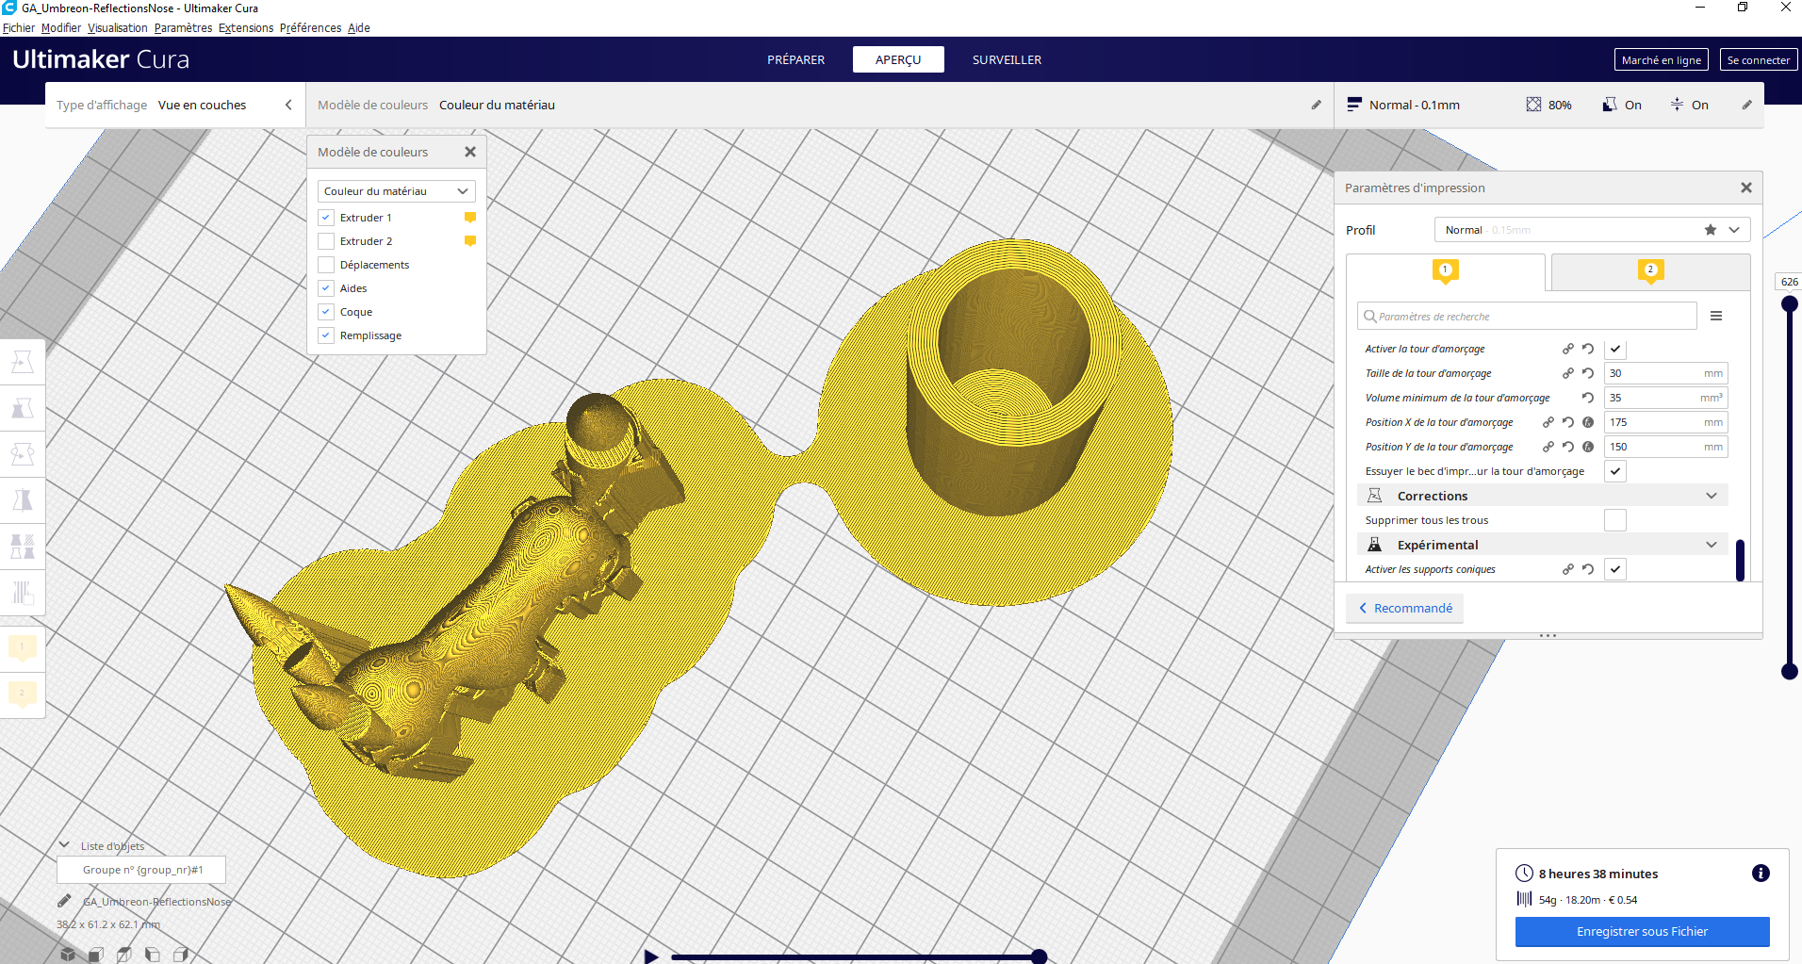This screenshot has height=964, width=1802.
Task: Open the Extensions menu
Action: (x=246, y=27)
